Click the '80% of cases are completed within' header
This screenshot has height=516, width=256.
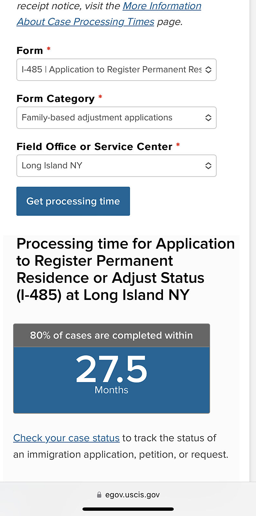click(111, 335)
